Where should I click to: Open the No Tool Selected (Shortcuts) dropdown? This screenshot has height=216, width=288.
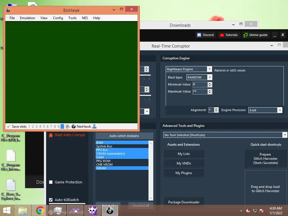[x=285, y=135]
